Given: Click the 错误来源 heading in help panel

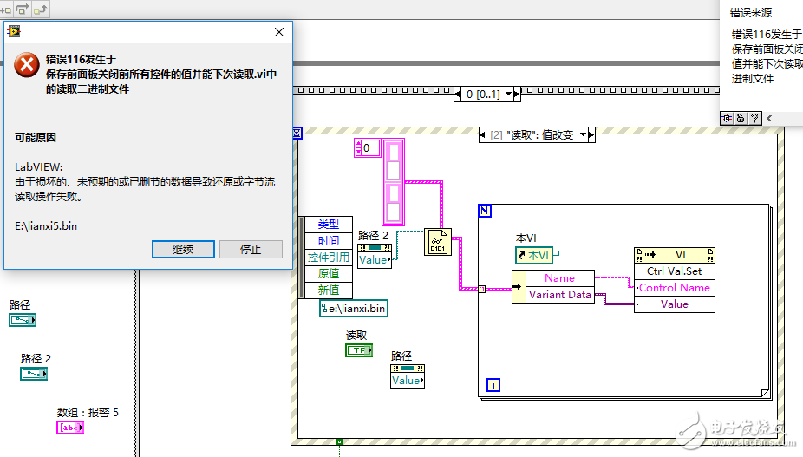Looking at the screenshot, I should pos(751,13).
